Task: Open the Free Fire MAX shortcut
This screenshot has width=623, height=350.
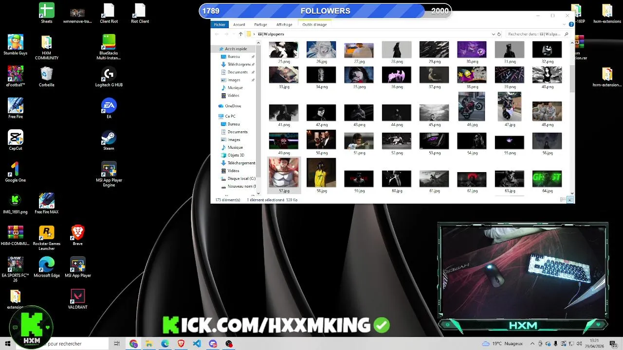Action: tap(47, 203)
